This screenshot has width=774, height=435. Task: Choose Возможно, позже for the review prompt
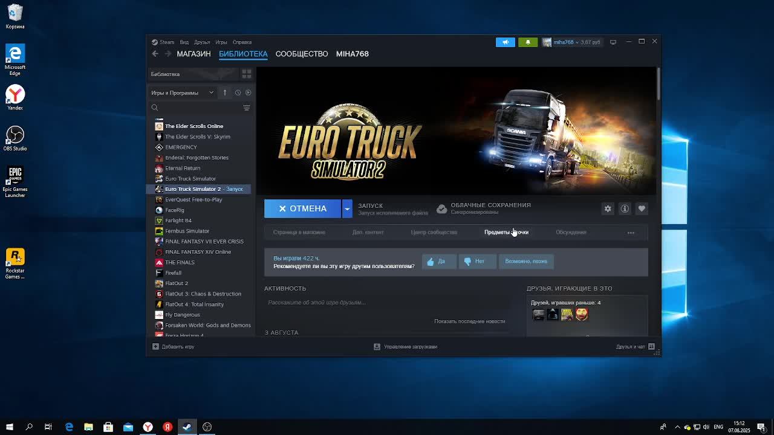click(x=526, y=262)
